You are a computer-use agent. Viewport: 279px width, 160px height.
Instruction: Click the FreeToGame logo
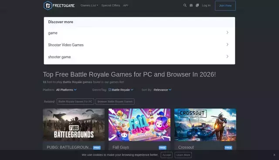click(59, 6)
